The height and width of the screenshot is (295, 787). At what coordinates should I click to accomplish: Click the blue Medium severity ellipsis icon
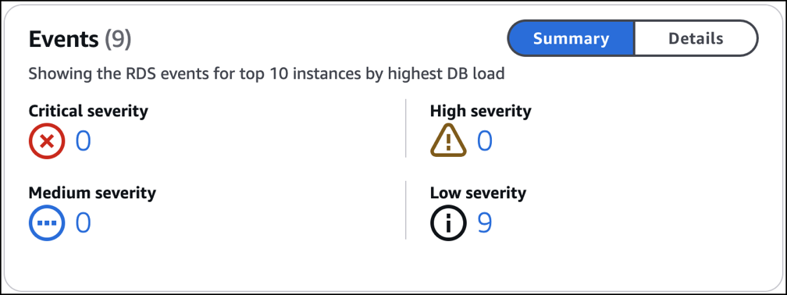click(47, 222)
